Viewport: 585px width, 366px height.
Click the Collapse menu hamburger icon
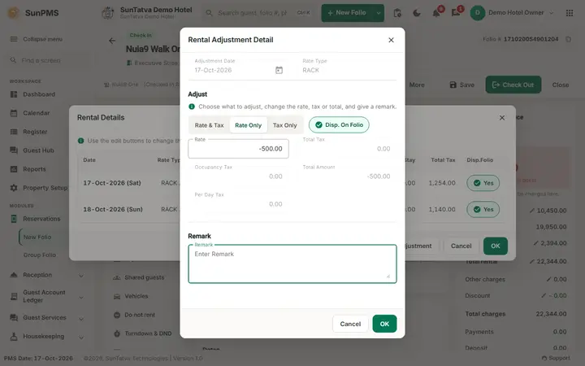point(14,39)
